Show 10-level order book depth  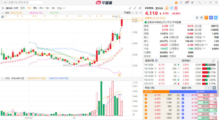pyautogui.click(x=214, y=88)
